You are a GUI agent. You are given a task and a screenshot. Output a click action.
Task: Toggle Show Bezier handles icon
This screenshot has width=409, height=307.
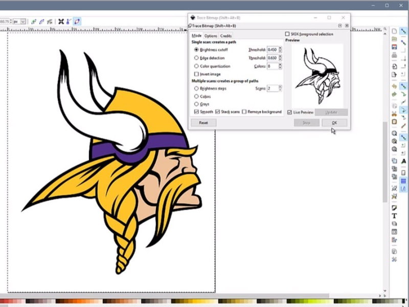tap(69, 21)
